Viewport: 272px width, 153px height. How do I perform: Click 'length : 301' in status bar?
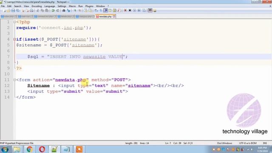coord(131,143)
